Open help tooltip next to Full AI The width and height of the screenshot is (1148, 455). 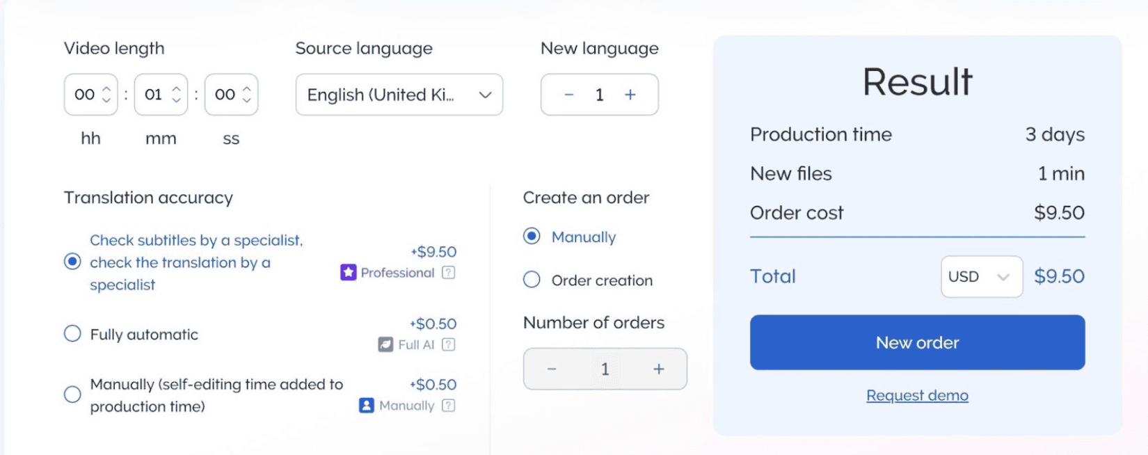click(x=449, y=344)
